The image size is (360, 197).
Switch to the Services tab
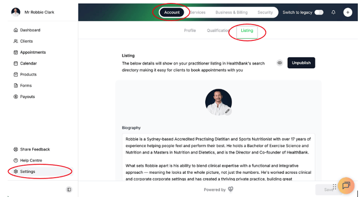pyautogui.click(x=197, y=12)
